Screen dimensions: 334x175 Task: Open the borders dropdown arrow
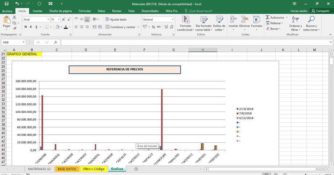click(51, 27)
